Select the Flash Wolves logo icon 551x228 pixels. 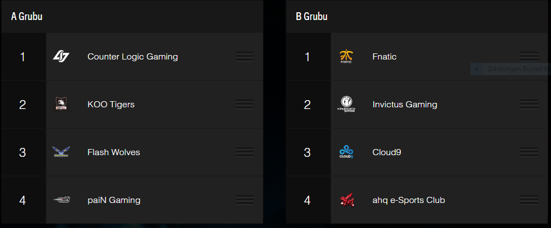click(61, 152)
